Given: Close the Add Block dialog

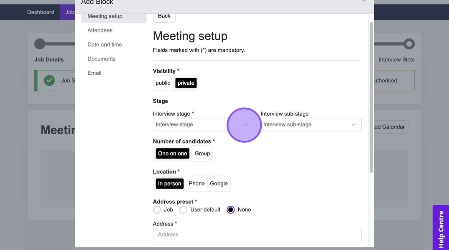Looking at the screenshot, I should pos(364,1).
